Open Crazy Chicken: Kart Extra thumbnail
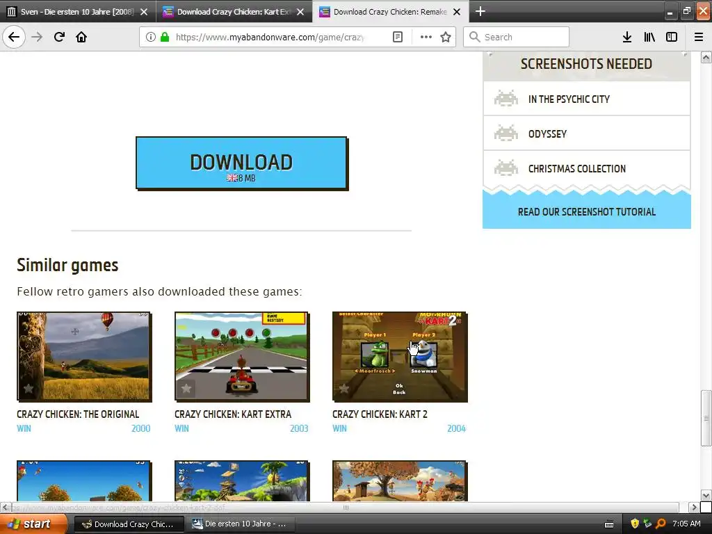This screenshot has width=712, height=534. click(x=242, y=357)
